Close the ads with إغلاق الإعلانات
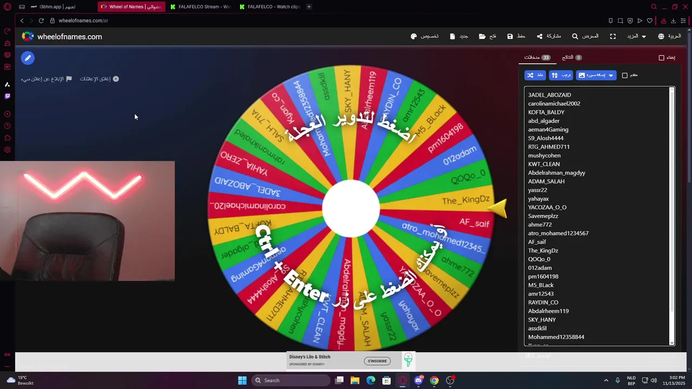The image size is (692, 389). (99, 79)
